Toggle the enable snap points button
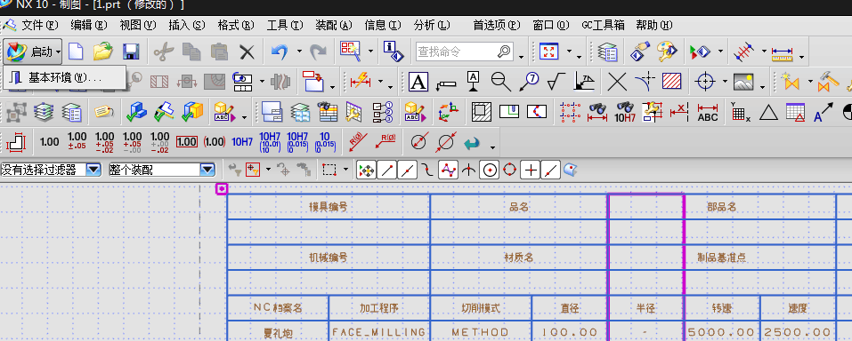The height and width of the screenshot is (341, 852). click(x=366, y=170)
